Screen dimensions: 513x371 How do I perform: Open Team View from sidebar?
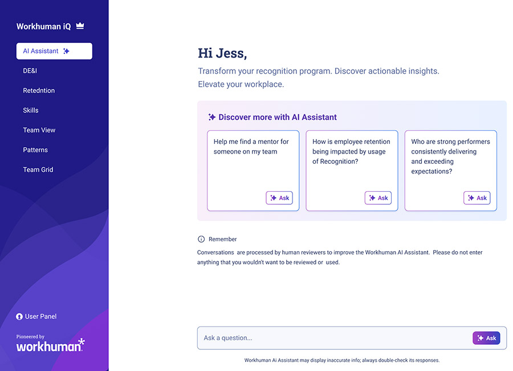point(39,130)
